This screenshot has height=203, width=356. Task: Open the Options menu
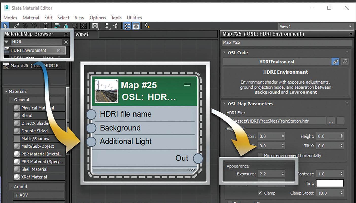pyautogui.click(x=98, y=18)
